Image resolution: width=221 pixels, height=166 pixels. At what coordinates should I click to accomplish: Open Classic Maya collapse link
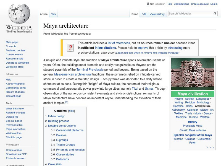click(x=193, y=130)
